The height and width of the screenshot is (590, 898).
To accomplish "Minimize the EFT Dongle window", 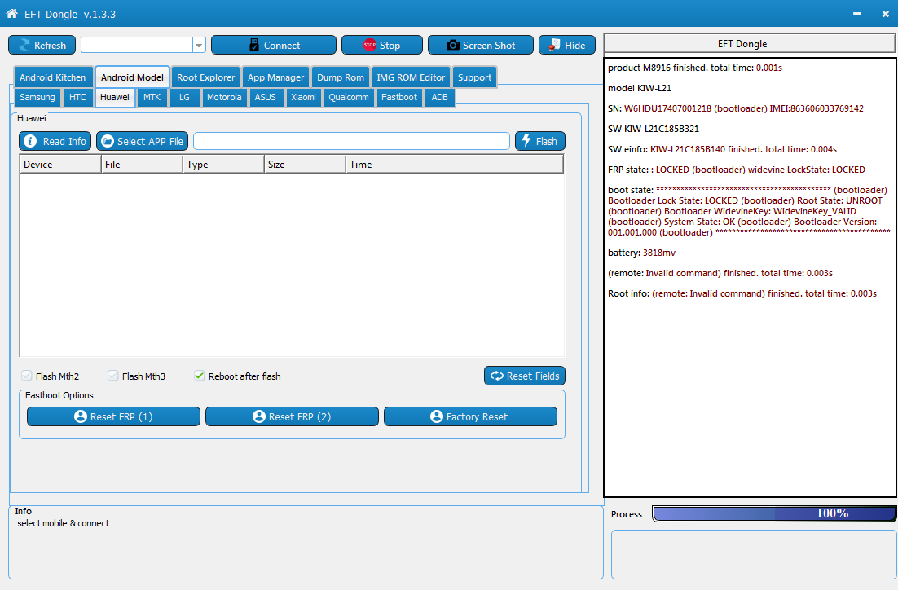I will tap(856, 14).
